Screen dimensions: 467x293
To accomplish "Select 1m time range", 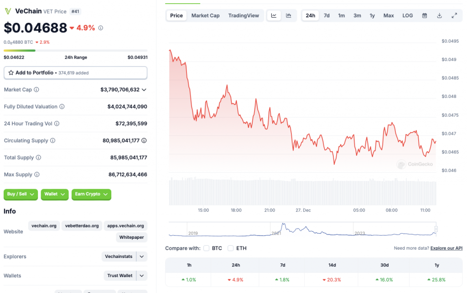I will [x=341, y=15].
